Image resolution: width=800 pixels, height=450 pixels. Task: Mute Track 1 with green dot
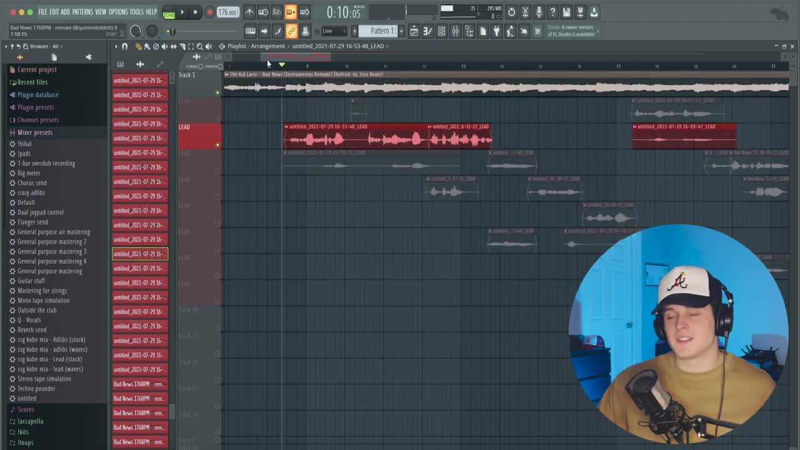pyautogui.click(x=217, y=92)
